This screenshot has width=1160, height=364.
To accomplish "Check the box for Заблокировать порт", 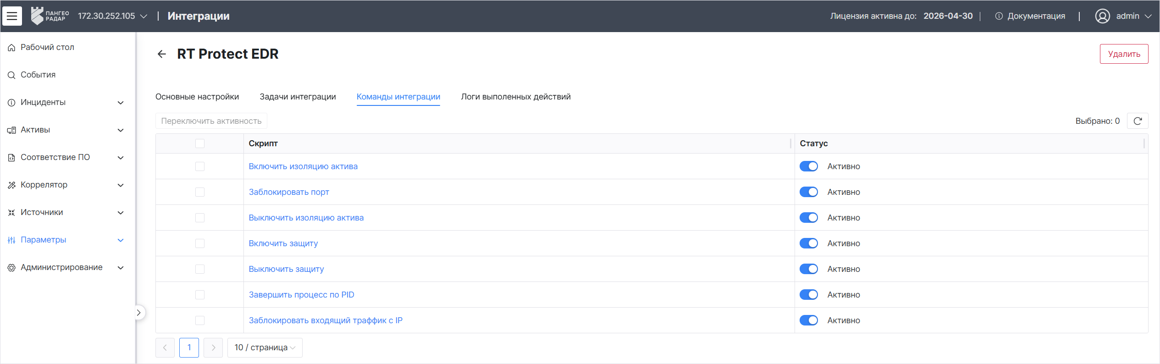I will [200, 192].
